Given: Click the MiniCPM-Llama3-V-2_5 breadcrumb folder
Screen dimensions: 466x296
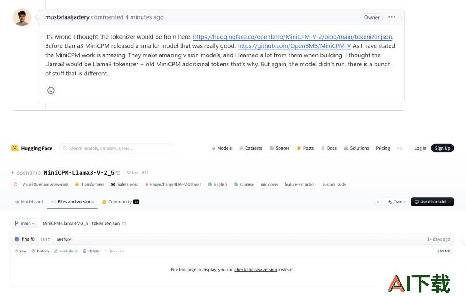Looking at the screenshot, I should pos(66,223).
